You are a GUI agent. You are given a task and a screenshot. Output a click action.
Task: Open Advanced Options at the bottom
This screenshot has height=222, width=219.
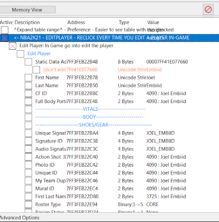(20, 217)
